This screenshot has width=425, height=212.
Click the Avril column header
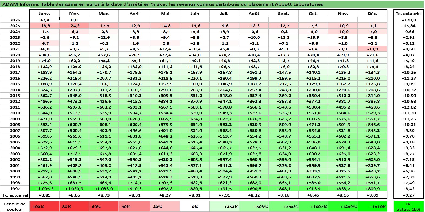click(134, 14)
